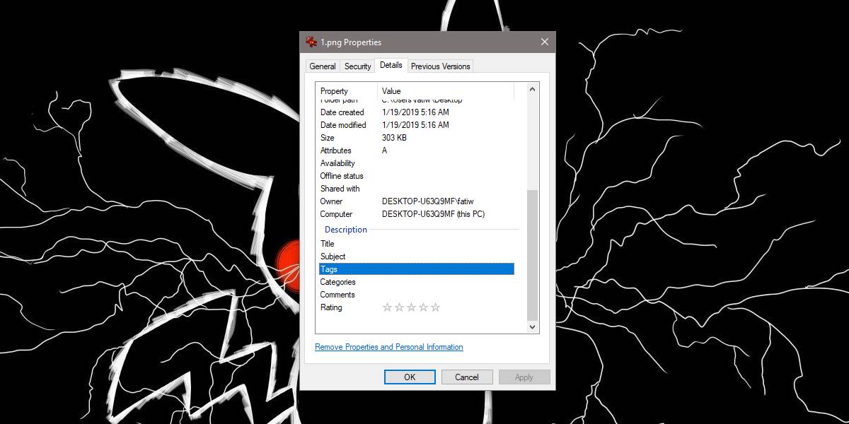Give the file a five-star rating
The image size is (849, 424).
(x=435, y=307)
